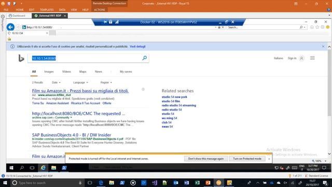The width and height of the screenshot is (332, 187).
Task: Open remote PowerShell taskbar icon
Action: [64, 168]
